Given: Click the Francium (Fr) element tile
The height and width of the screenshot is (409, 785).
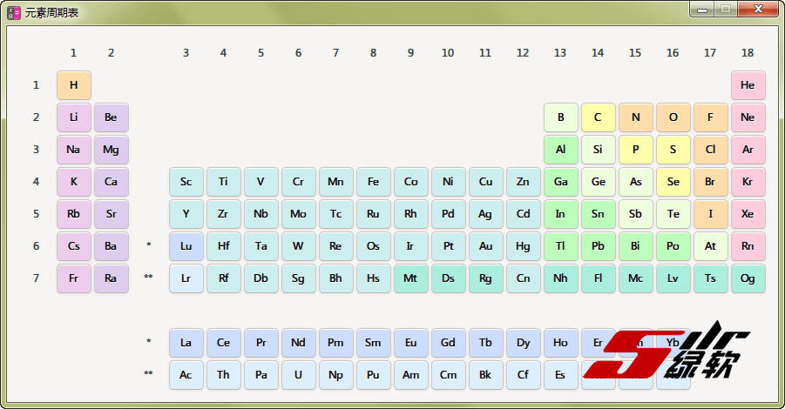Looking at the screenshot, I should [74, 278].
